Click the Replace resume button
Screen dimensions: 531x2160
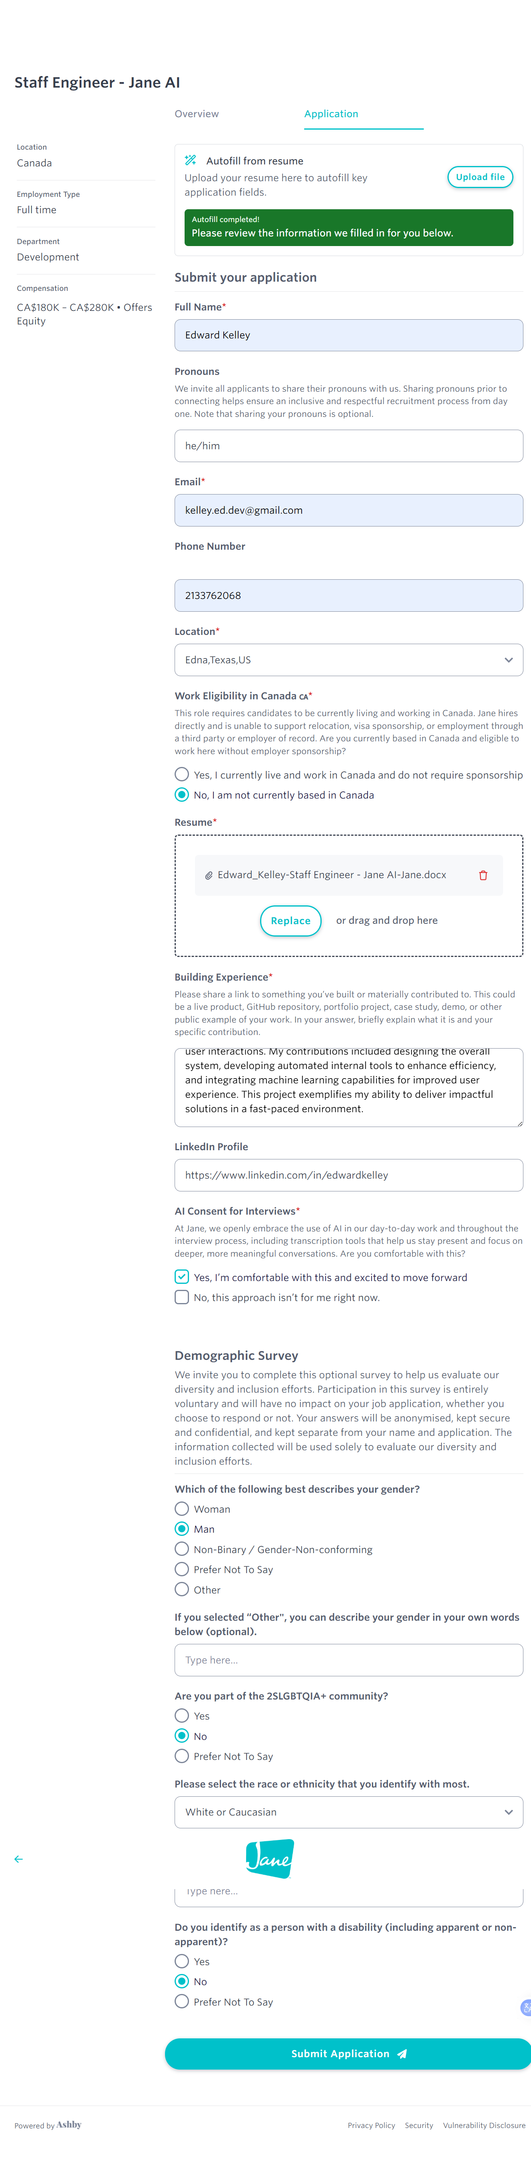[290, 921]
